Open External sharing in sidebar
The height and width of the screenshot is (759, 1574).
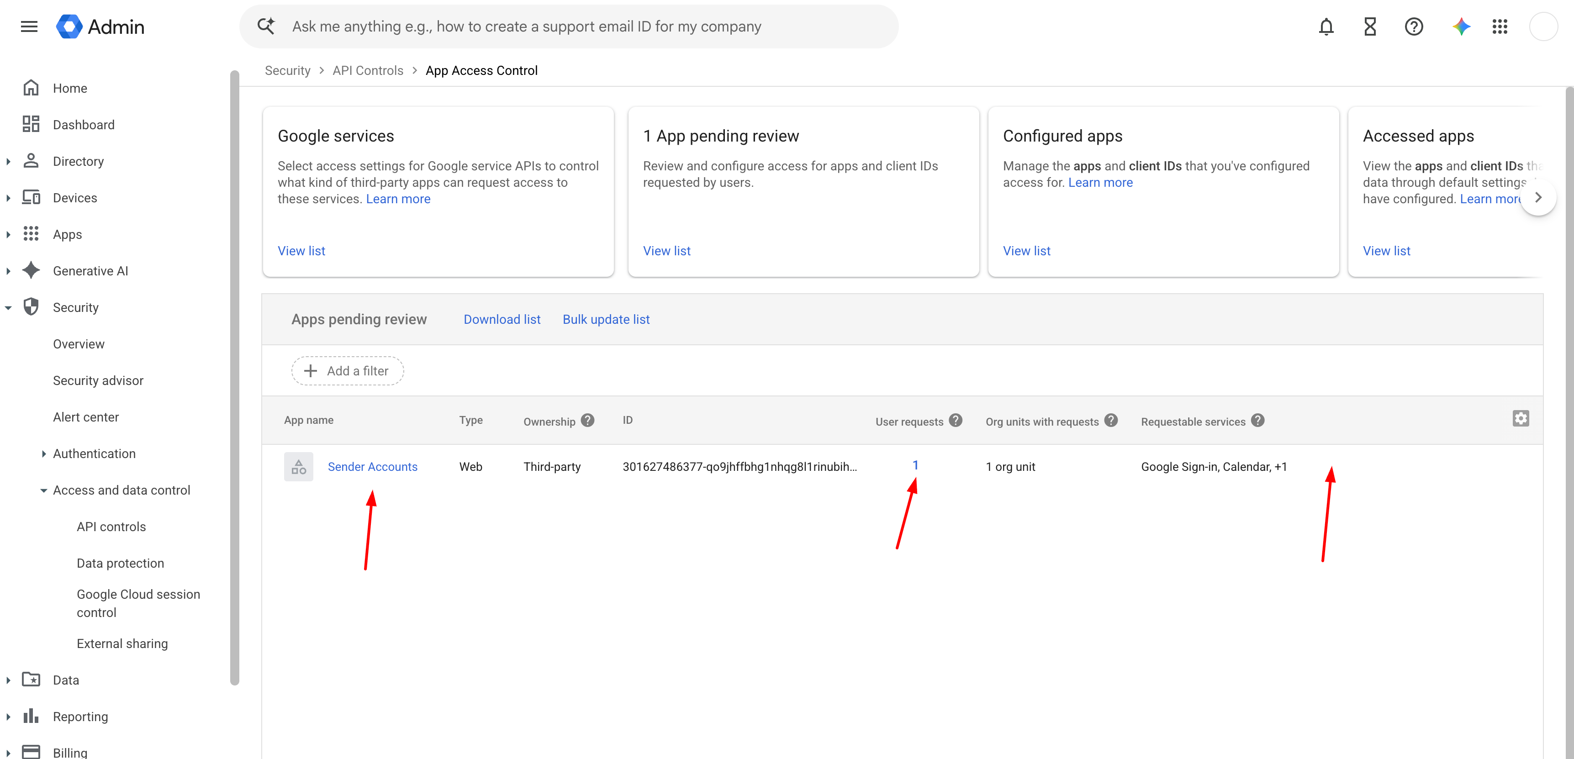pyautogui.click(x=122, y=643)
